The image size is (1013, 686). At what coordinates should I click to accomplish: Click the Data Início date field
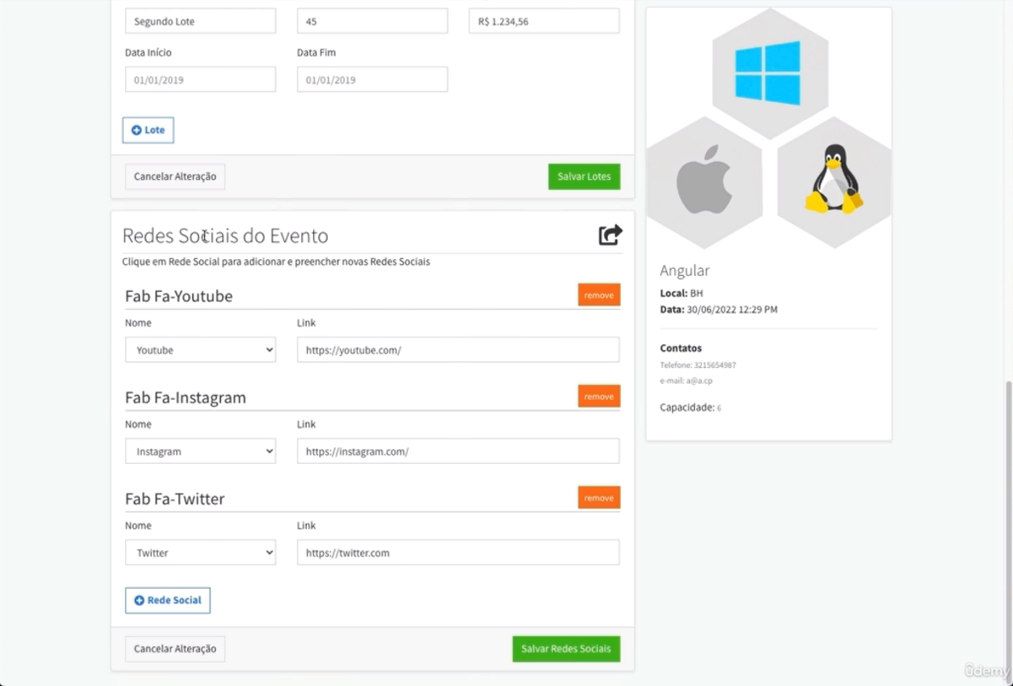coord(200,80)
